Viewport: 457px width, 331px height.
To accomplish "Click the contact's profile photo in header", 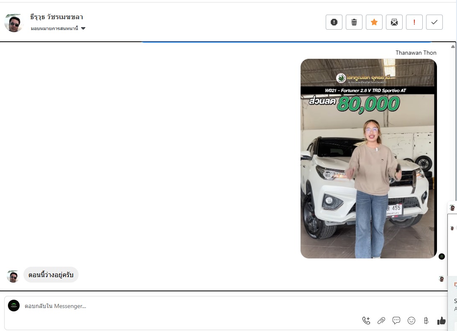I will pyautogui.click(x=14, y=23).
